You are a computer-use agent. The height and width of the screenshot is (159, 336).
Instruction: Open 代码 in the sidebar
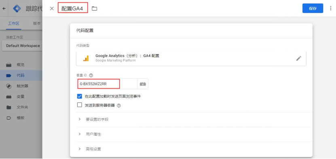[21, 75]
